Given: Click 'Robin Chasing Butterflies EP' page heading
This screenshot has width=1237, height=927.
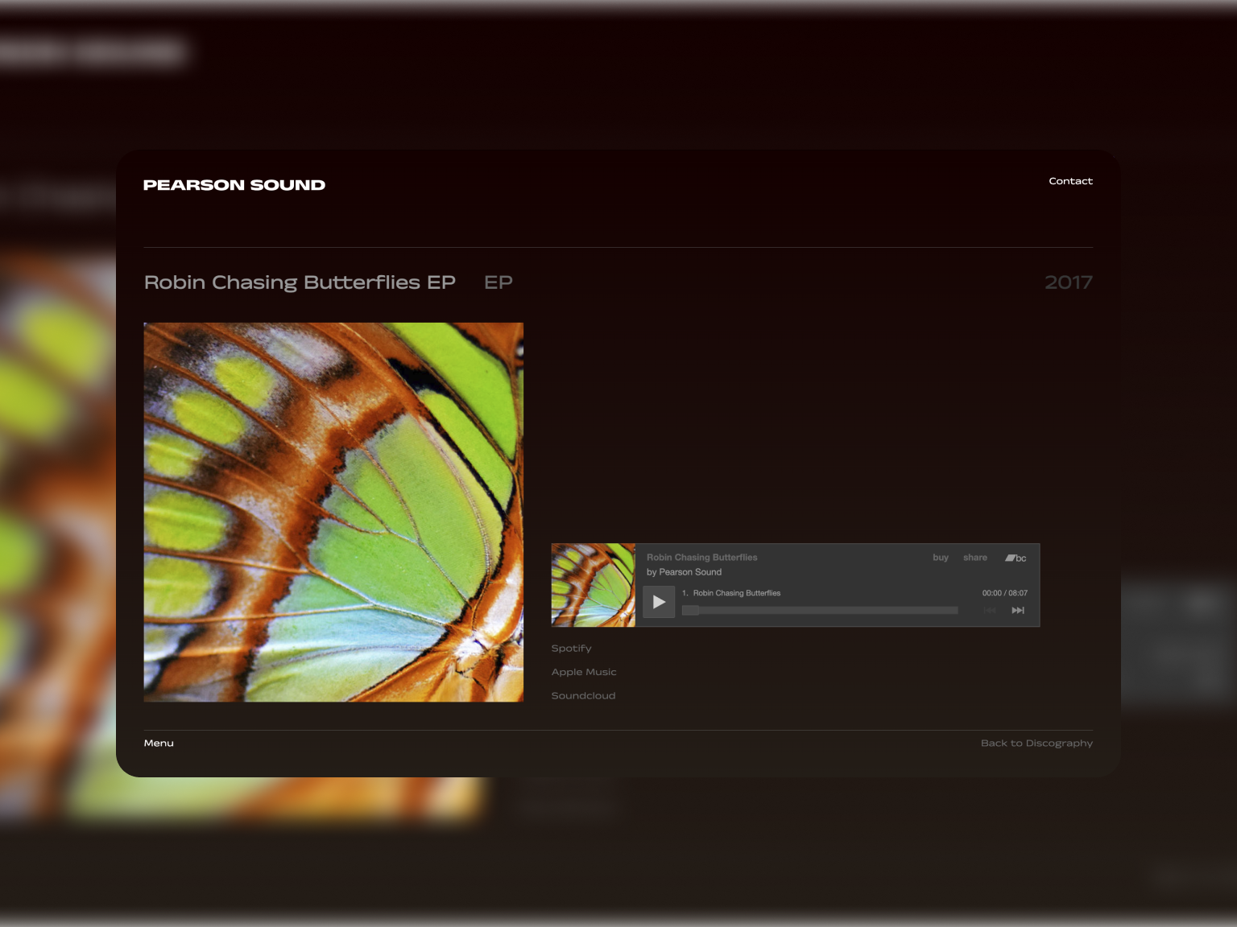Looking at the screenshot, I should pos(300,282).
